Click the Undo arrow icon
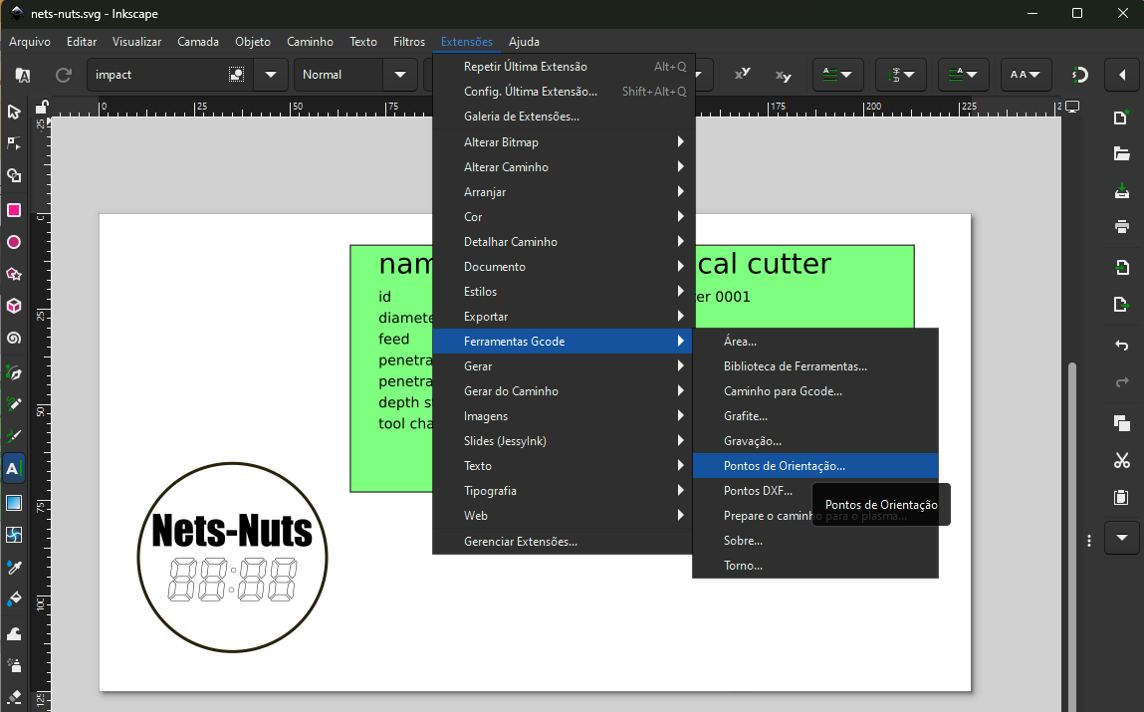Image resolution: width=1144 pixels, height=712 pixels. [1122, 346]
